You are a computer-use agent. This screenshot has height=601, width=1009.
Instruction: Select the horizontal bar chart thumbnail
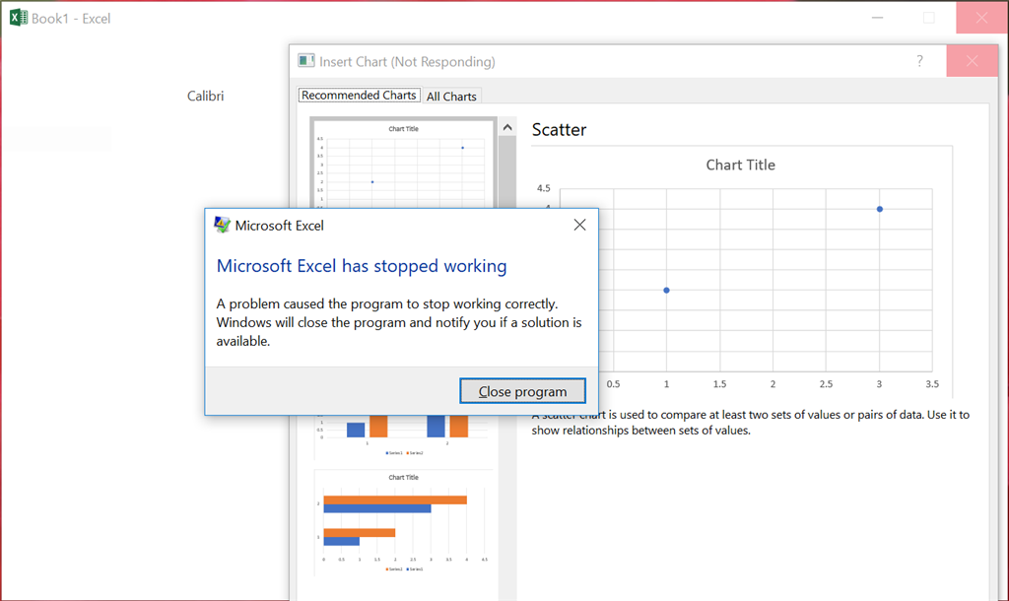403,524
